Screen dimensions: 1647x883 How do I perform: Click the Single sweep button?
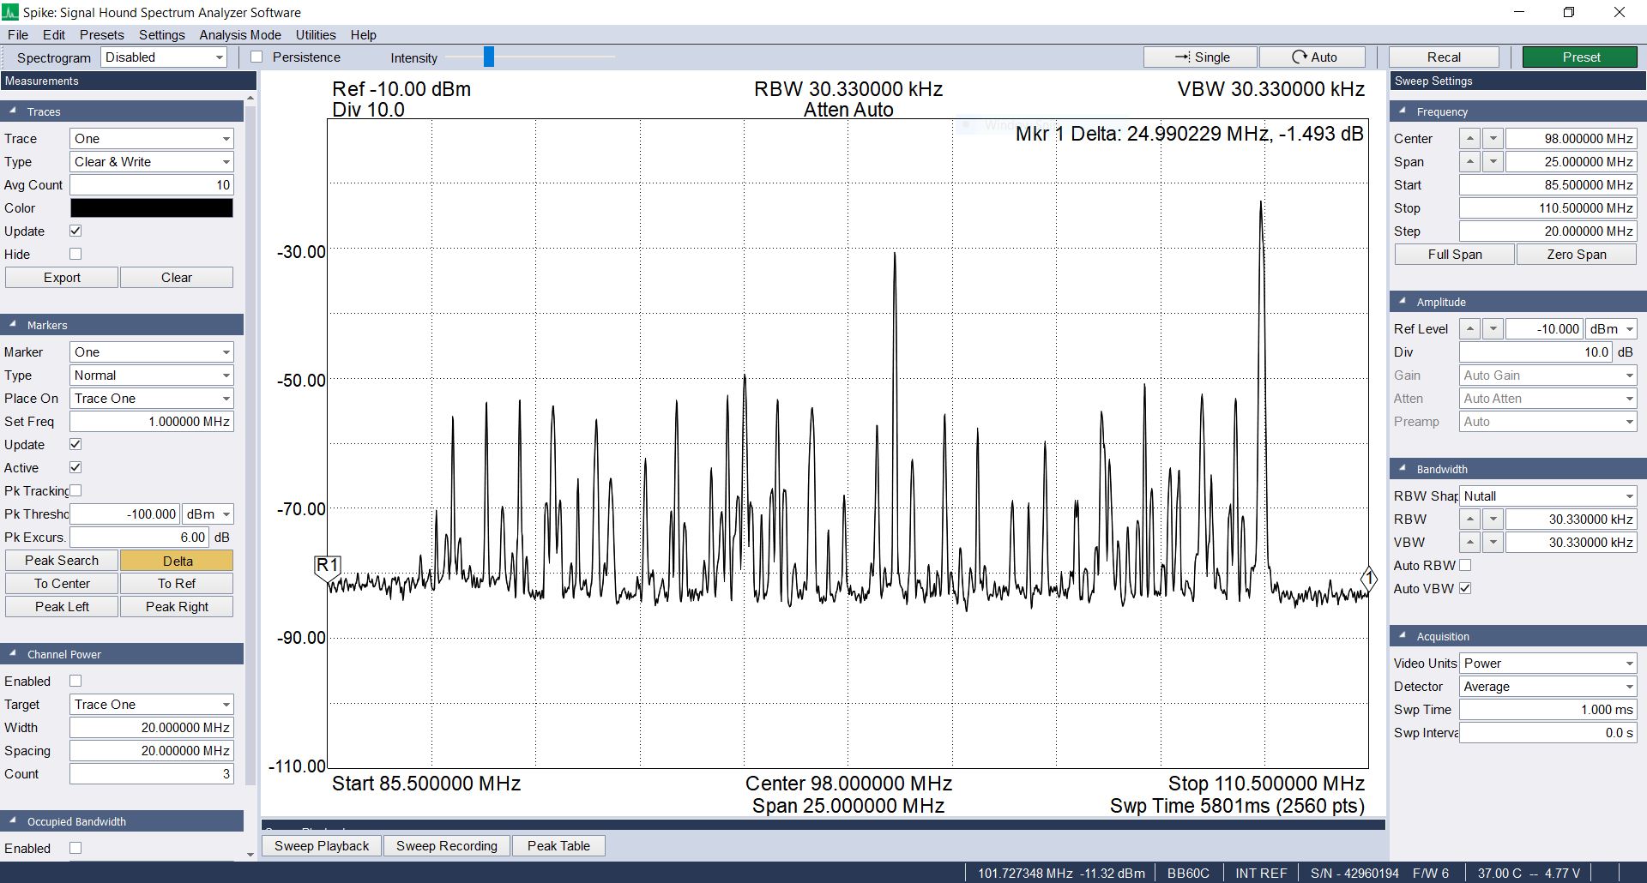point(1201,57)
